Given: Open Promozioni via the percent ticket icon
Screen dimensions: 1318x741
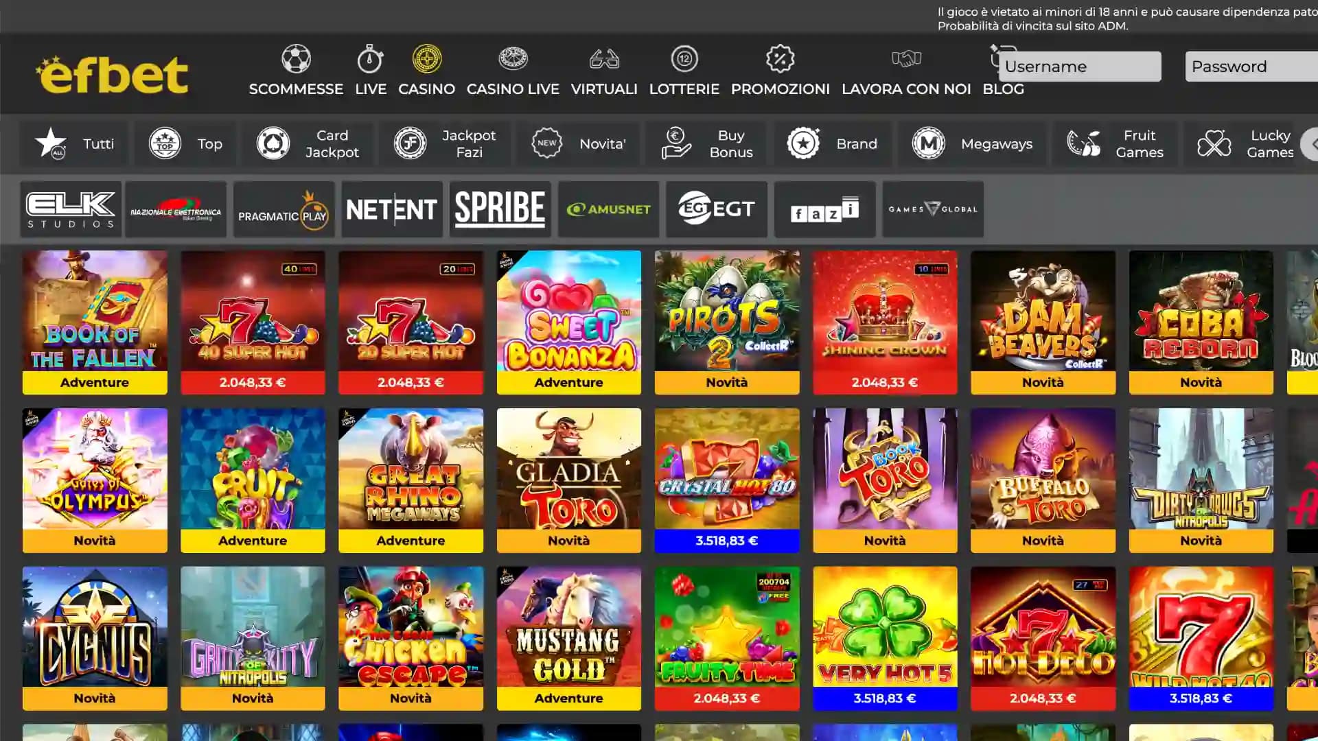Looking at the screenshot, I should pyautogui.click(x=779, y=59).
